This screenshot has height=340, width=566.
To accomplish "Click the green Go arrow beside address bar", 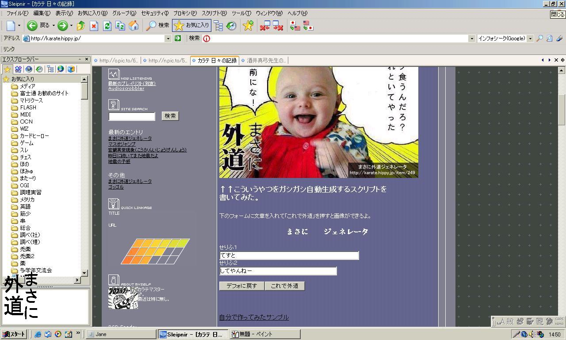I will click(178, 39).
